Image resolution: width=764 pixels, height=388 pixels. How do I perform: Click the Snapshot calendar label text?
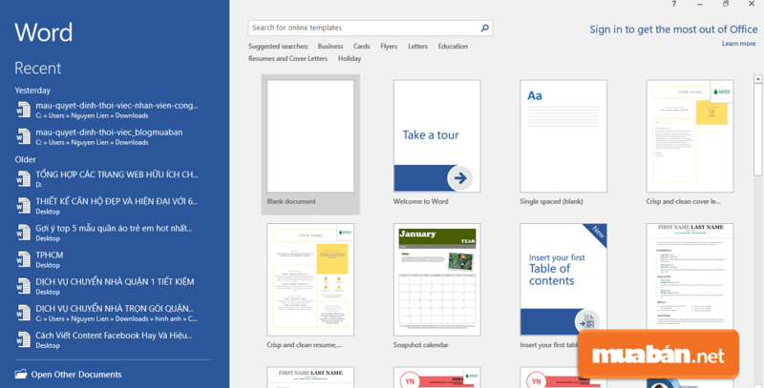[421, 345]
